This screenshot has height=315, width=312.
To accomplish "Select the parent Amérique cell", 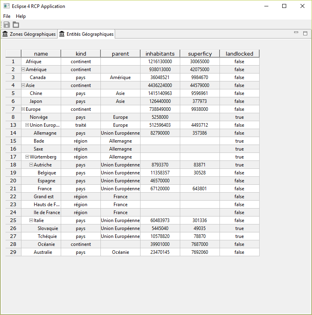I will [x=120, y=77].
